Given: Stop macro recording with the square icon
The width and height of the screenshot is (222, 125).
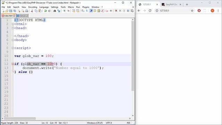Looking at the screenshot, I should coord(120,11).
